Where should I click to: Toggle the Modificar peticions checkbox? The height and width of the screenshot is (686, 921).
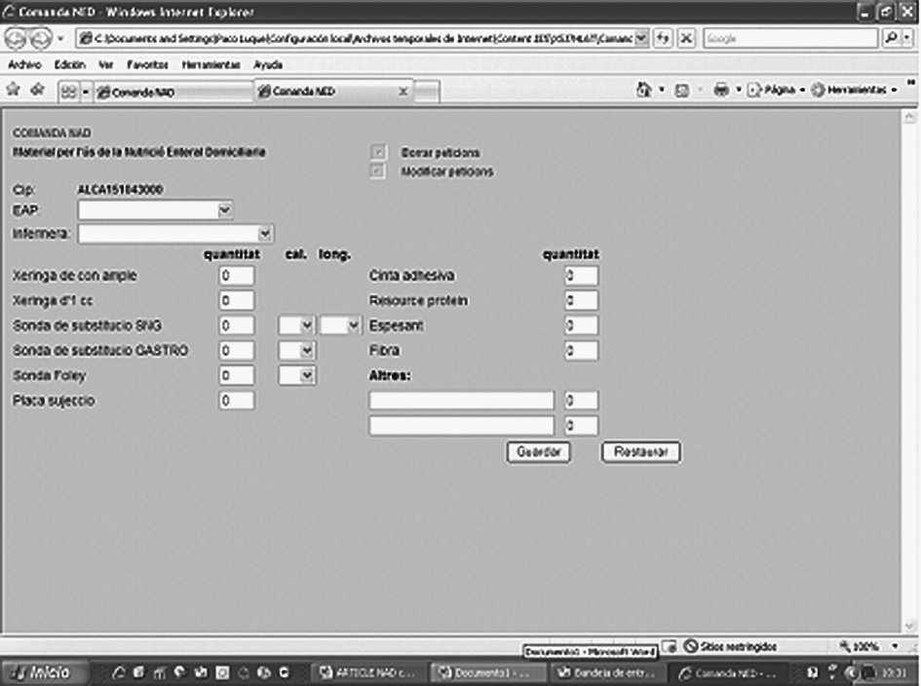(379, 171)
